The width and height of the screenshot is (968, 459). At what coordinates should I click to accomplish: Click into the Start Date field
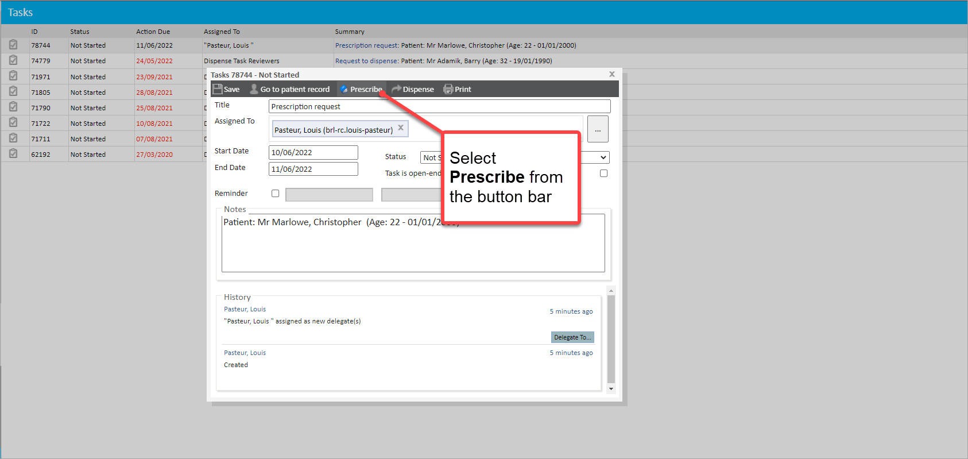[x=313, y=152]
